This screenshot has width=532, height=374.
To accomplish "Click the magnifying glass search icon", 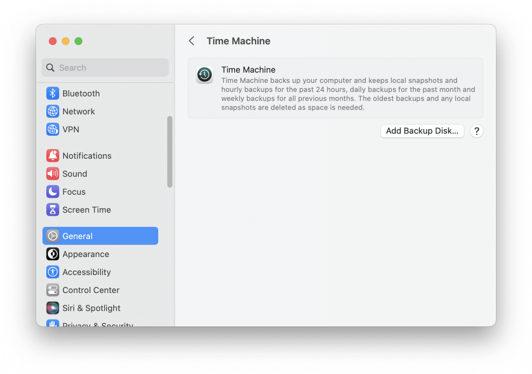I will pos(51,68).
